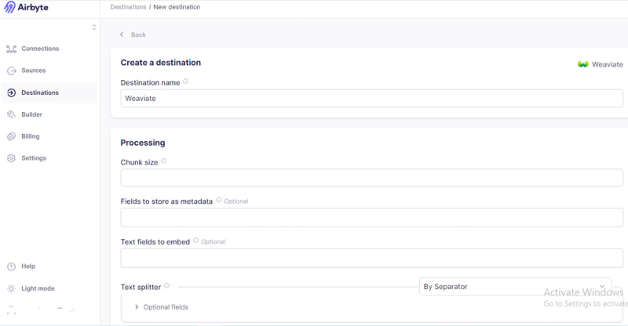
Task: Click the Destinations sidebar icon
Action: click(x=11, y=92)
